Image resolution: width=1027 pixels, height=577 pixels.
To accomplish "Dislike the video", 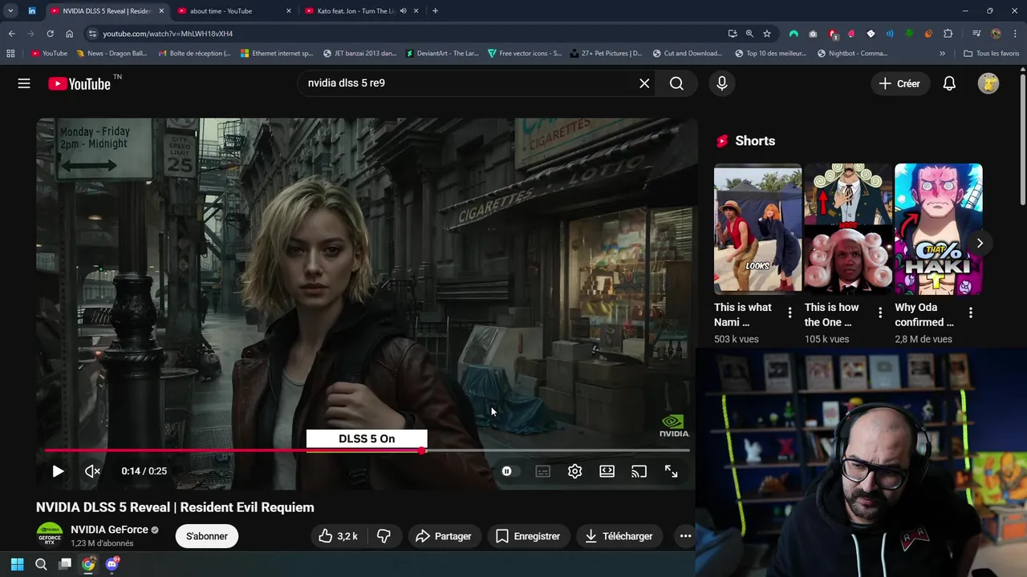I will [384, 536].
